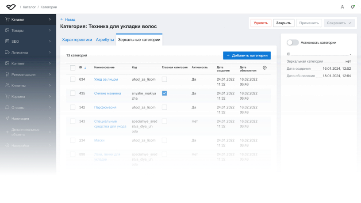Viewport: 361px width, 203px height.
Task: Select Зеркальные категории tab
Action: click(139, 40)
